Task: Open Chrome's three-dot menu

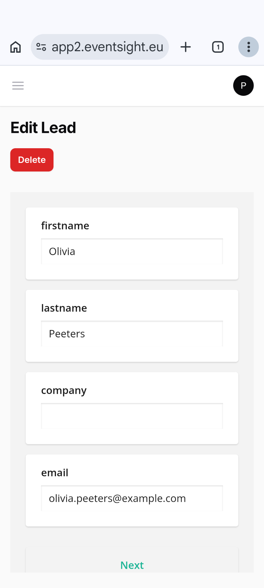Action: pos(248,47)
